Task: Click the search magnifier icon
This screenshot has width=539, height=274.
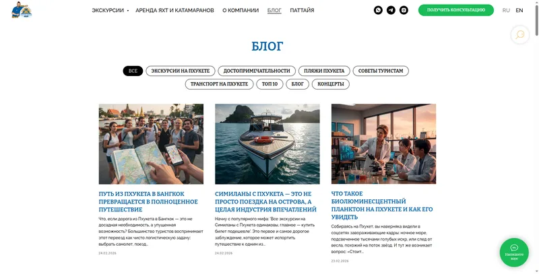Action: 519,35
